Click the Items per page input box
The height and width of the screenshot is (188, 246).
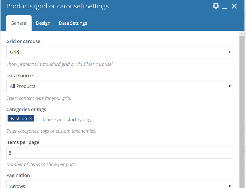pos(119,153)
